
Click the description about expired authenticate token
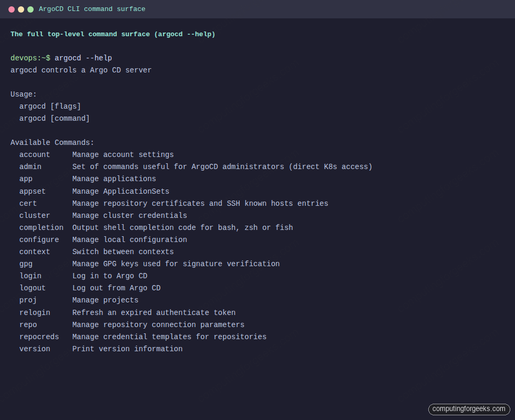[x=153, y=313]
